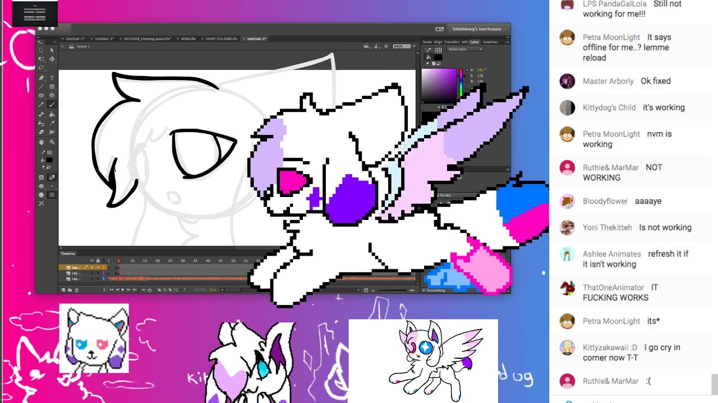The width and height of the screenshot is (718, 403).
Task: Switch to RECOVER_kittydog quest.fla tab
Action: pos(148,39)
